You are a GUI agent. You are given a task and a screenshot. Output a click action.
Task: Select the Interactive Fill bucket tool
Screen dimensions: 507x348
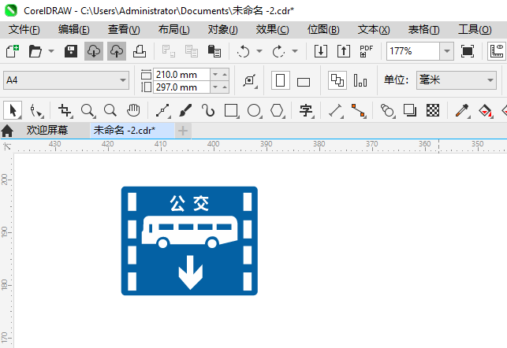(486, 110)
